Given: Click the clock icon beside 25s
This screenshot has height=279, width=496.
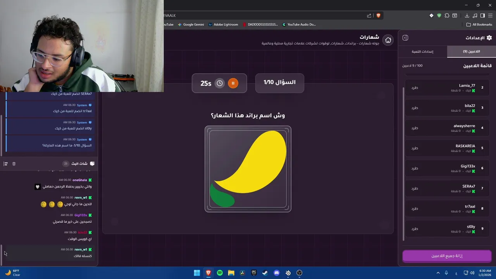Looking at the screenshot, I should click(220, 83).
